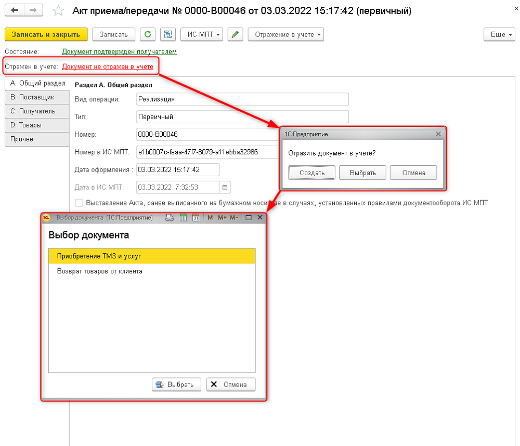This screenshot has width=520, height=446.
Task: Switch to tab B. Поставщик
Action: 37,97
